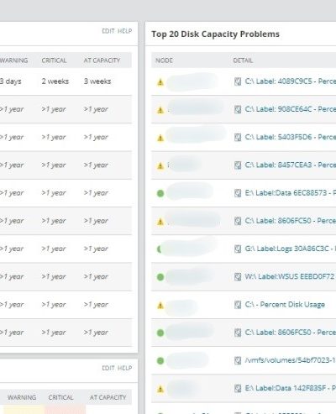Click volume icon beside 5403F5D6 label
The width and height of the screenshot is (336, 414).
[x=238, y=137]
